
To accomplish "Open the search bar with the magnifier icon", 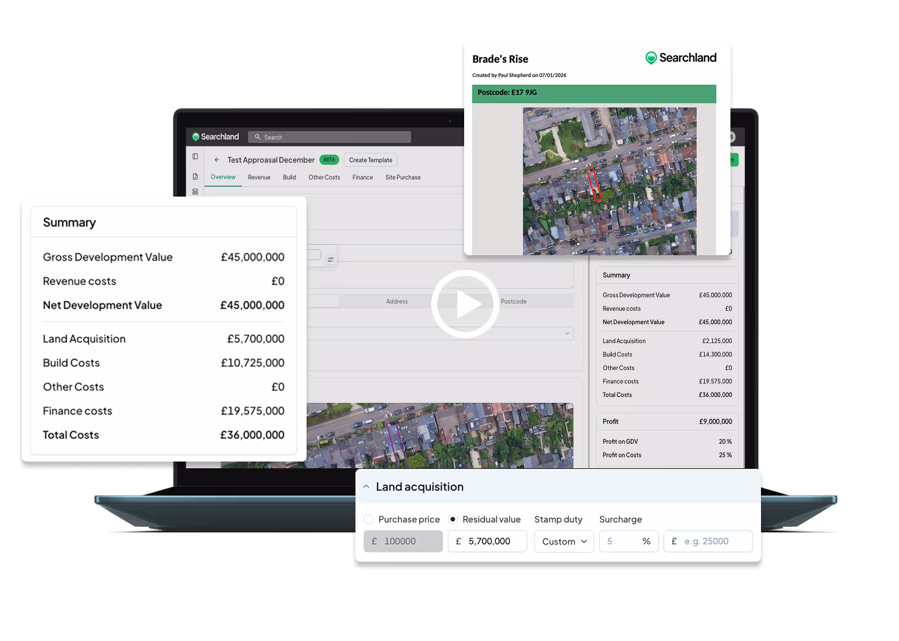I will coord(329,137).
